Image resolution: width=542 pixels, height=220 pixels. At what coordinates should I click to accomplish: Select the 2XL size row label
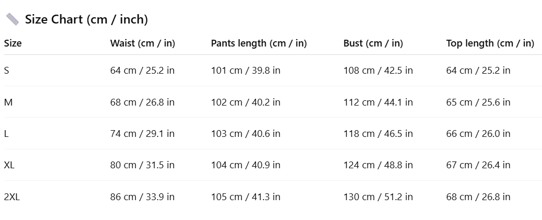(x=12, y=197)
